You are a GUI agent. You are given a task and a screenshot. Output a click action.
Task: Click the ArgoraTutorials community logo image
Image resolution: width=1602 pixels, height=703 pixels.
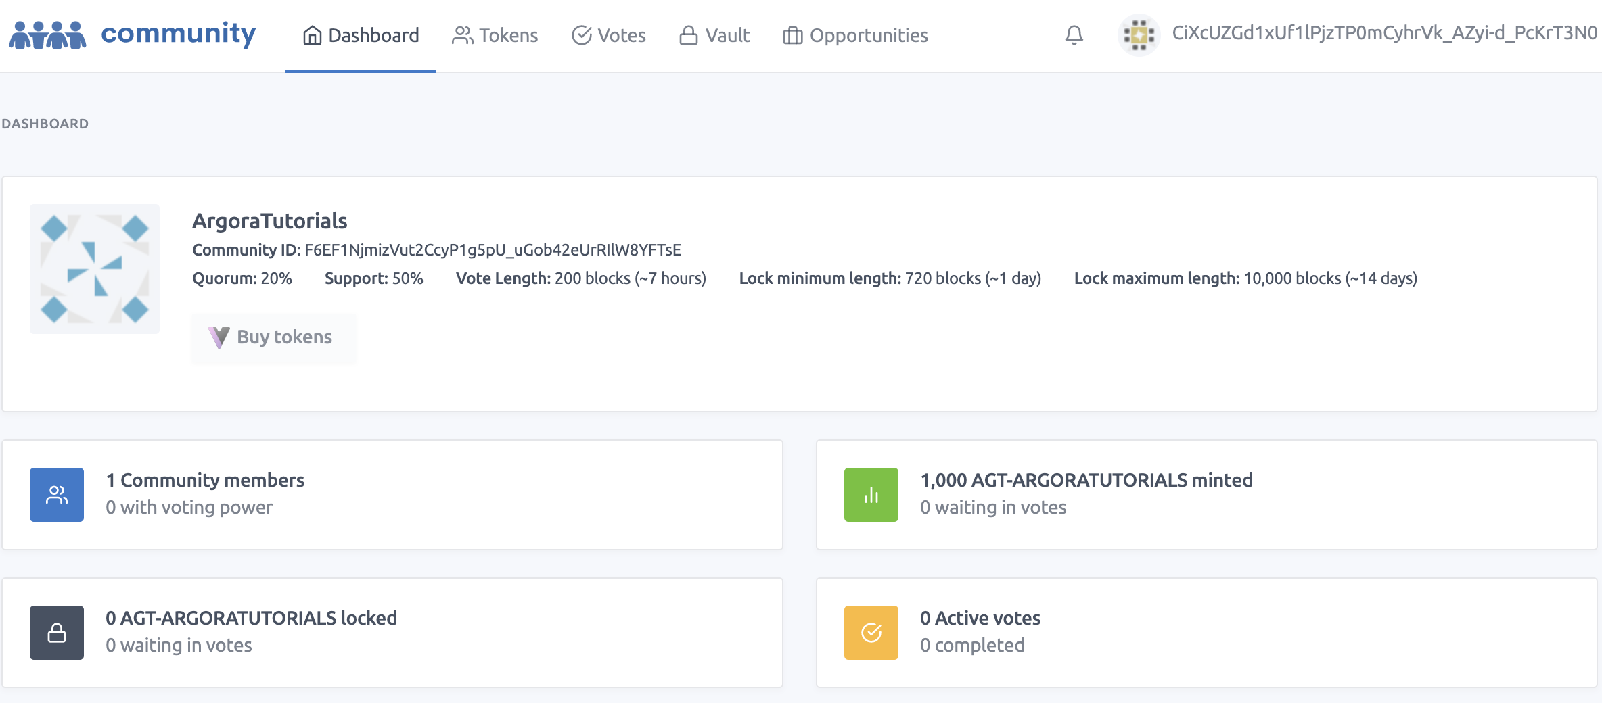tap(95, 269)
